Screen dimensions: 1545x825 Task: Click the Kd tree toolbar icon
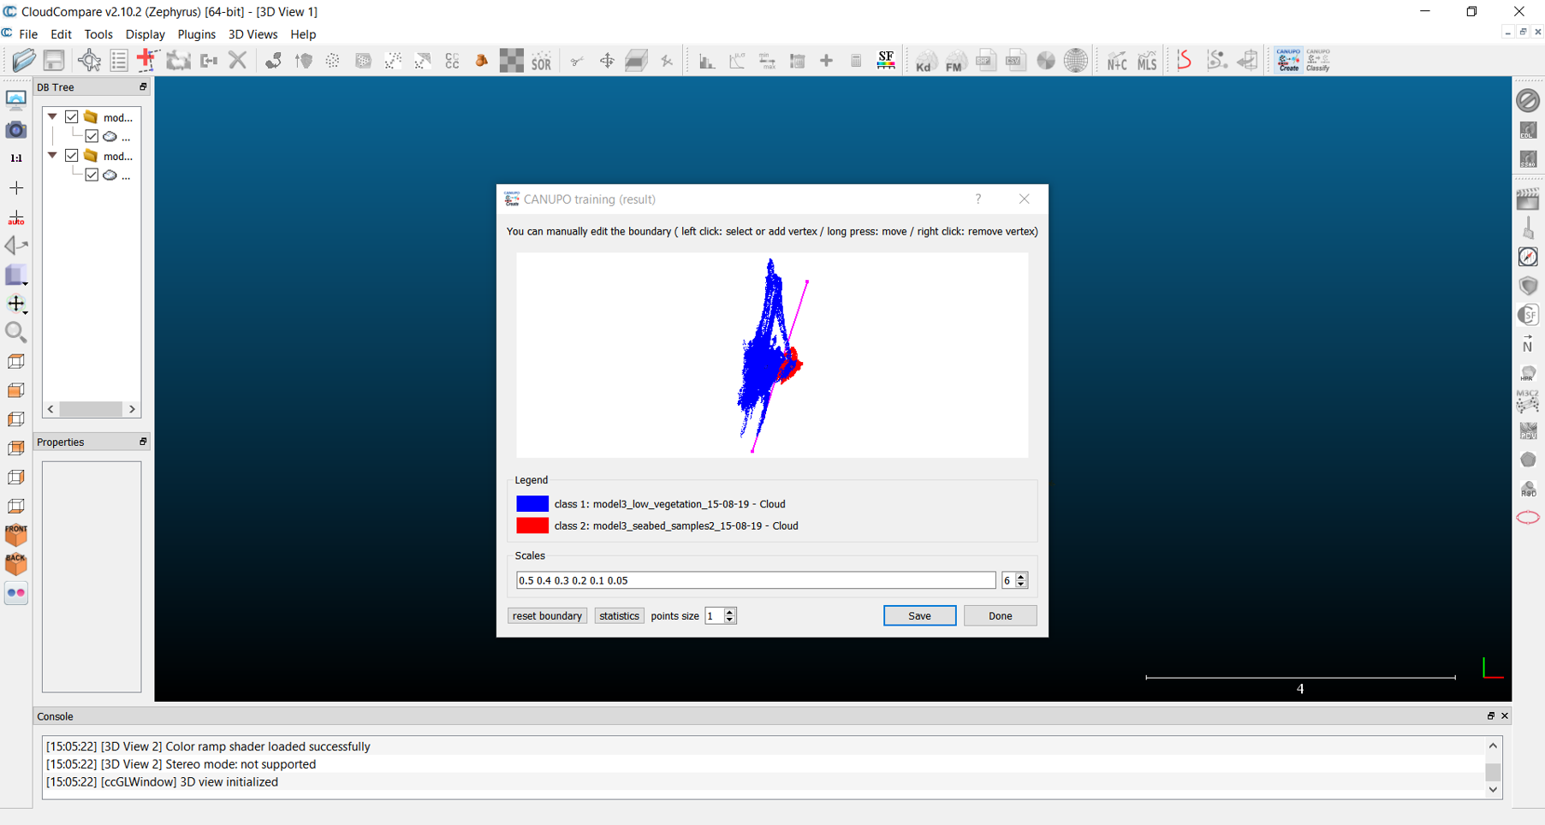coord(924,61)
